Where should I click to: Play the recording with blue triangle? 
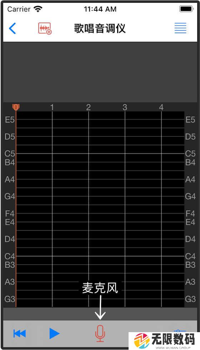pyautogui.click(x=54, y=334)
